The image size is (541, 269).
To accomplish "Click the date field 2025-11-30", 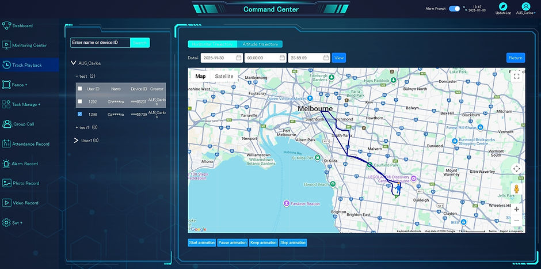I will (222, 58).
